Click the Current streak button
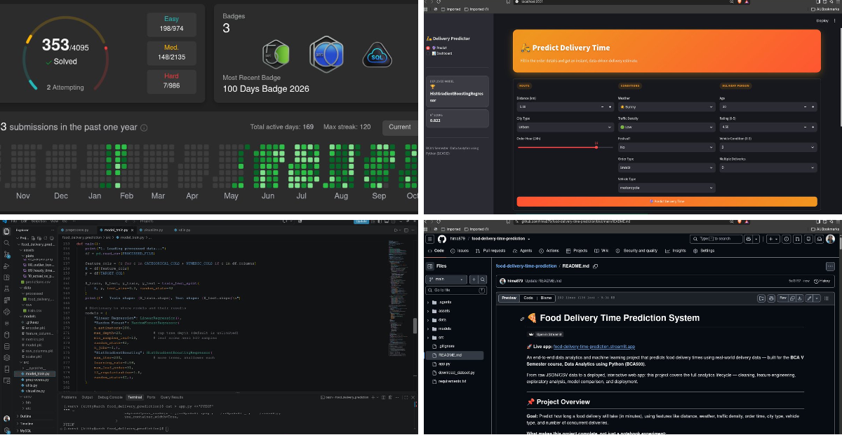The image size is (842, 435). [399, 127]
